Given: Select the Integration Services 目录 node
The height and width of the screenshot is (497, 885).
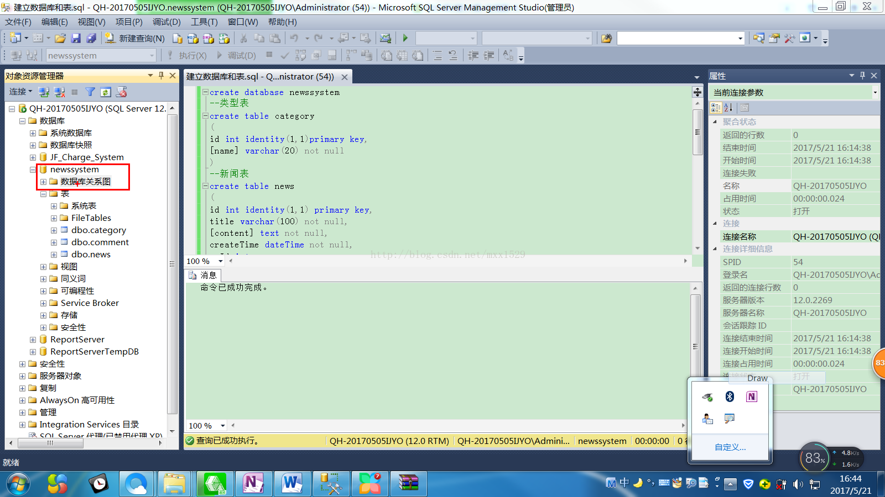Looking at the screenshot, I should (89, 425).
